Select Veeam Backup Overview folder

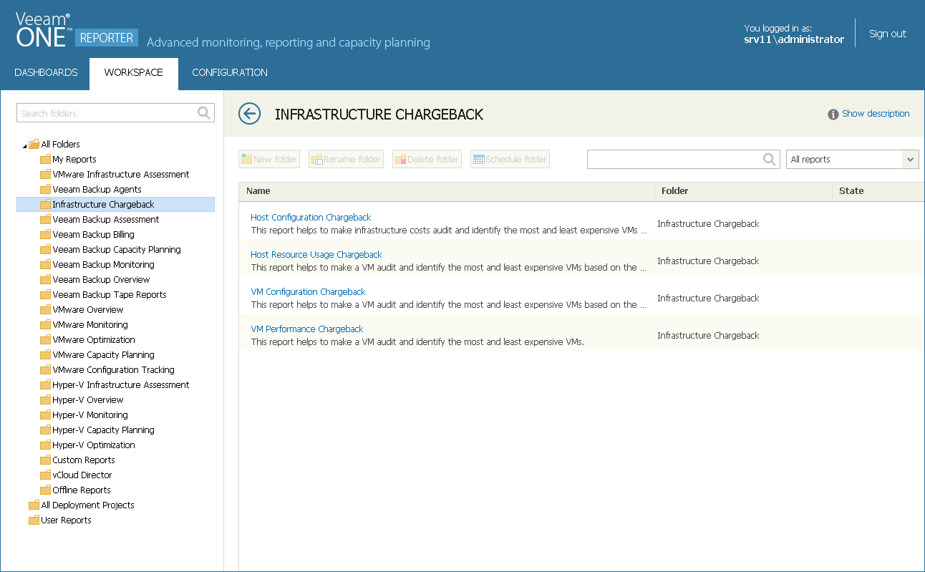tap(101, 279)
